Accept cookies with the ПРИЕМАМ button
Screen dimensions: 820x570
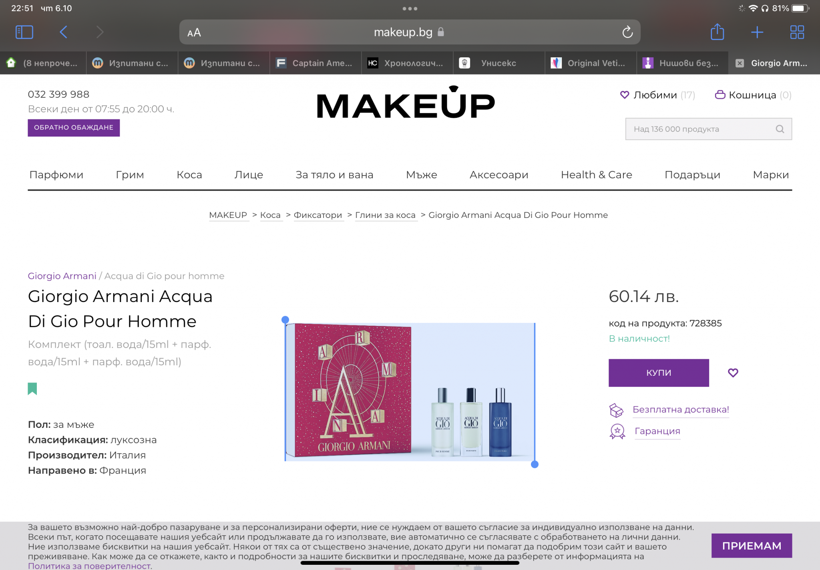click(x=752, y=546)
